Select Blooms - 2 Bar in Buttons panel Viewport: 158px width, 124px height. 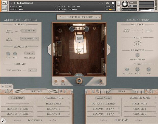17,109
